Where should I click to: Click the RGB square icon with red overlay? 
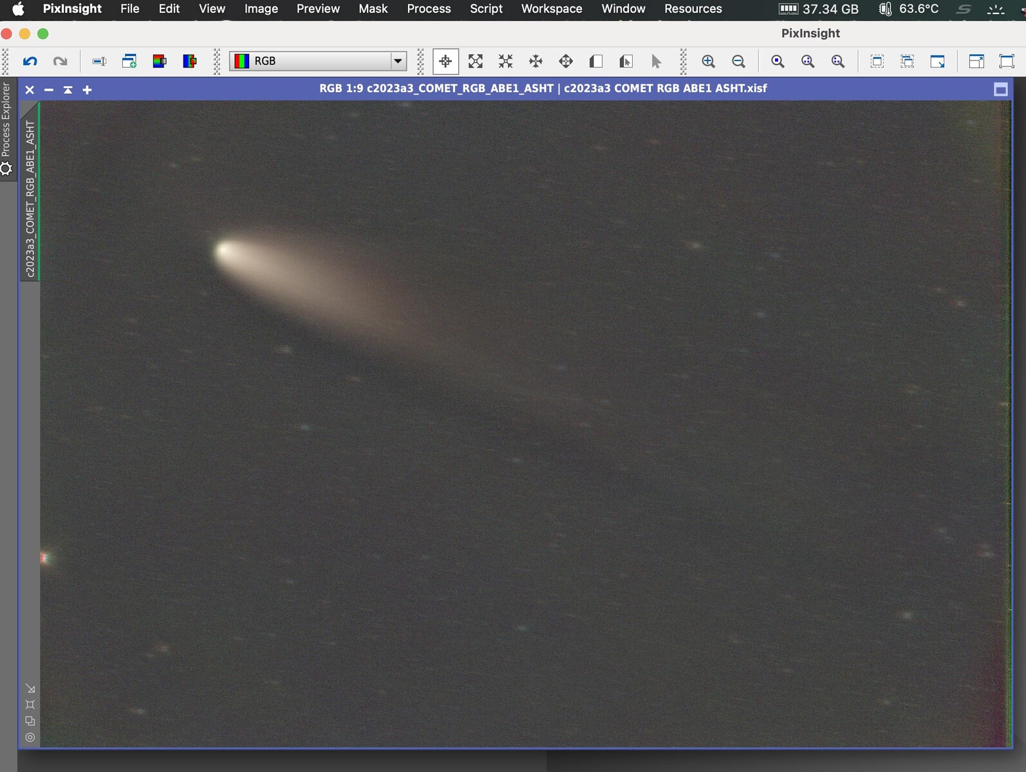(x=190, y=61)
